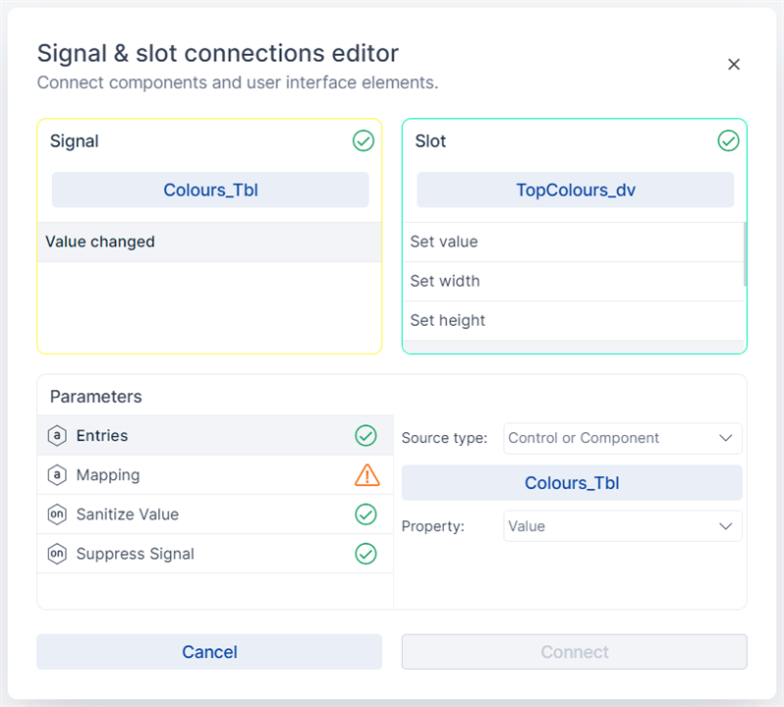Click the green checkmark in Slot panel
784x707 pixels.
728,141
